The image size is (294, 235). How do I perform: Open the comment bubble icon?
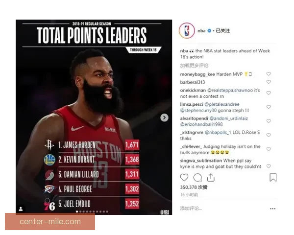[197, 177]
